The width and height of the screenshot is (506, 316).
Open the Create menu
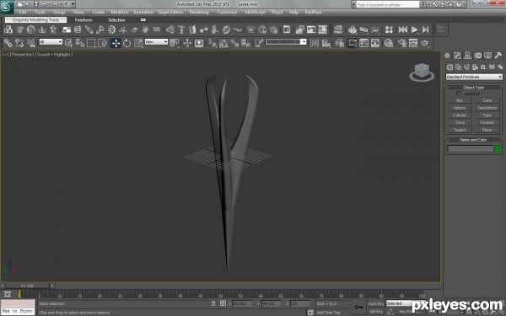(x=99, y=13)
